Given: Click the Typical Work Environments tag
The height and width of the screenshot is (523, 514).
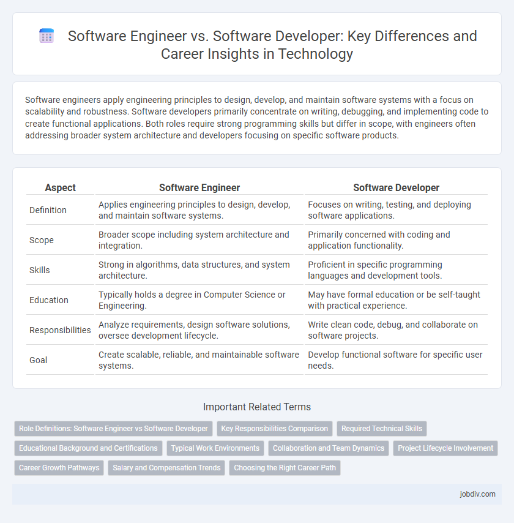Looking at the screenshot, I should pos(215,448).
